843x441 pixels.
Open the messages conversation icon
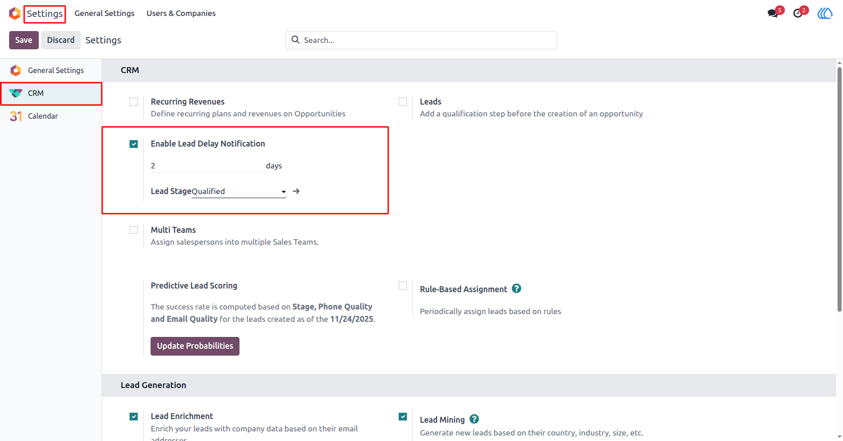tap(773, 13)
